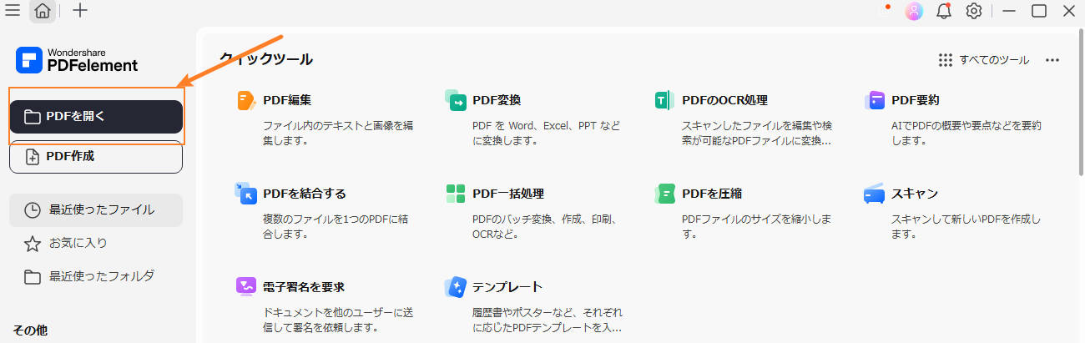Add a new tab with plus icon

(x=79, y=11)
